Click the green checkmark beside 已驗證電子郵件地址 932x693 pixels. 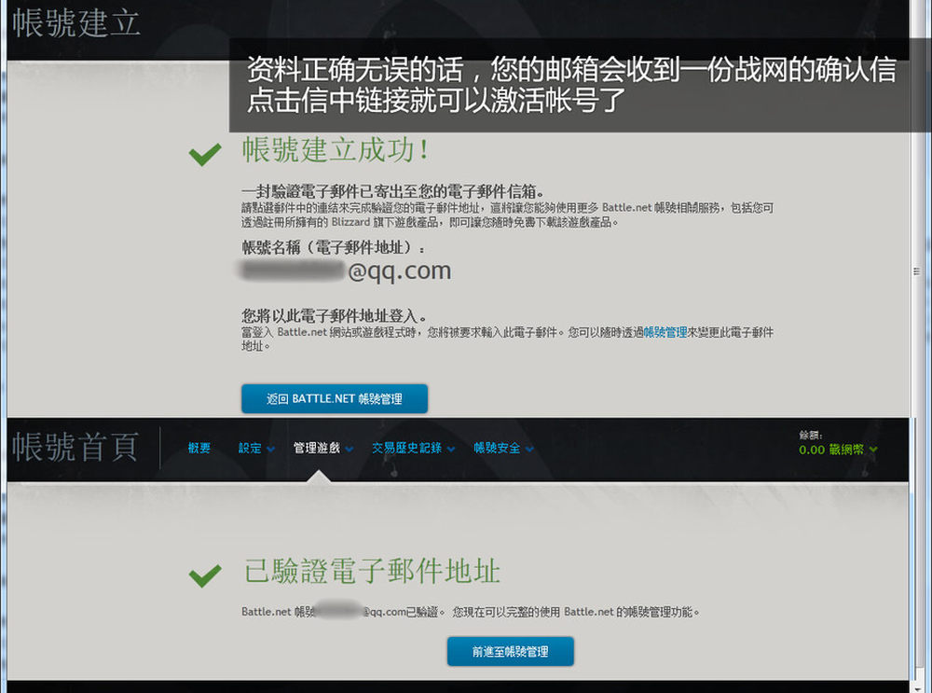(204, 575)
